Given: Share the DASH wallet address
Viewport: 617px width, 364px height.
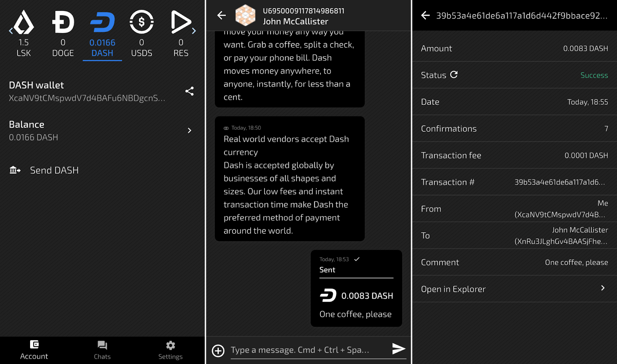Looking at the screenshot, I should 189,91.
